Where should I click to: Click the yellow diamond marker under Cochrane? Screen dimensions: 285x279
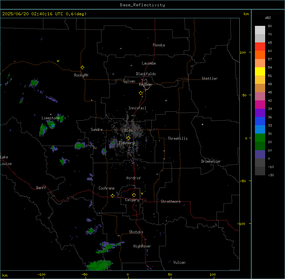pyautogui.click(x=112, y=195)
